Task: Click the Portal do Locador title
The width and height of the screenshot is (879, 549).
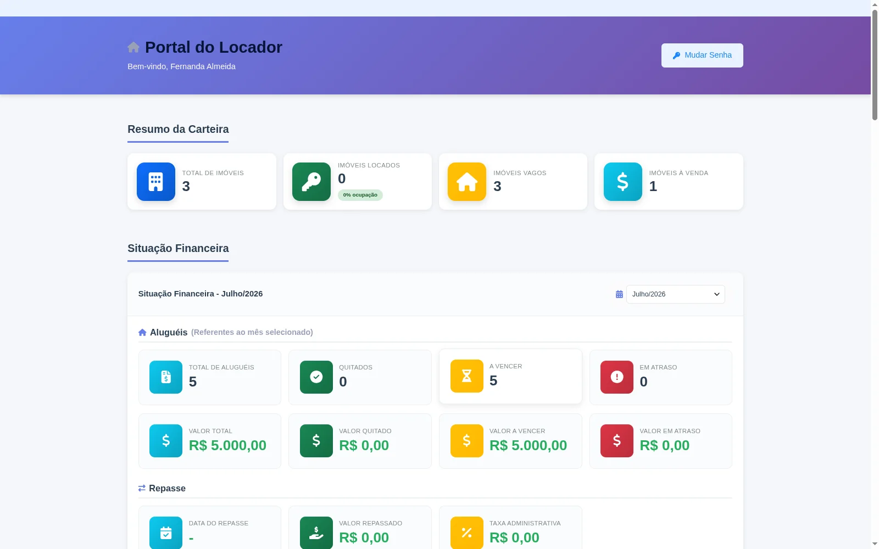Action: 214,47
